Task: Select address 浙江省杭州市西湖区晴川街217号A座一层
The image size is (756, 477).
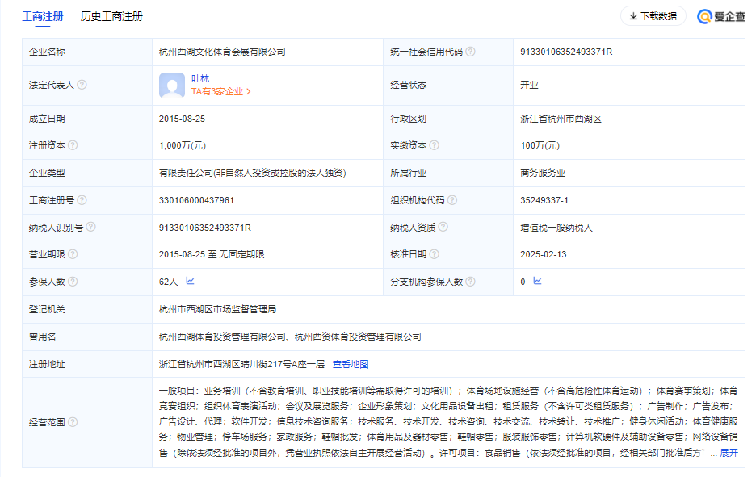Action: [241, 364]
